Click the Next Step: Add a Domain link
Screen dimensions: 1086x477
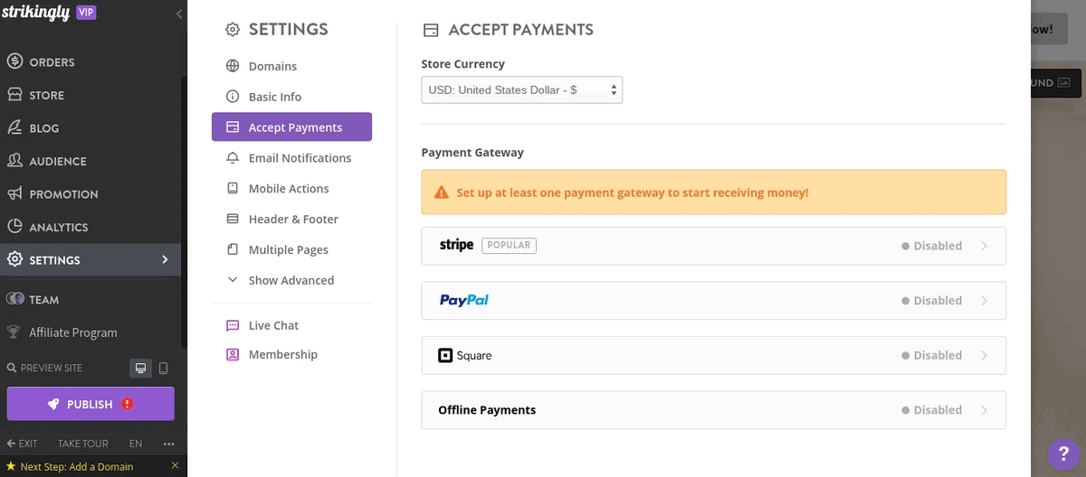(x=76, y=467)
